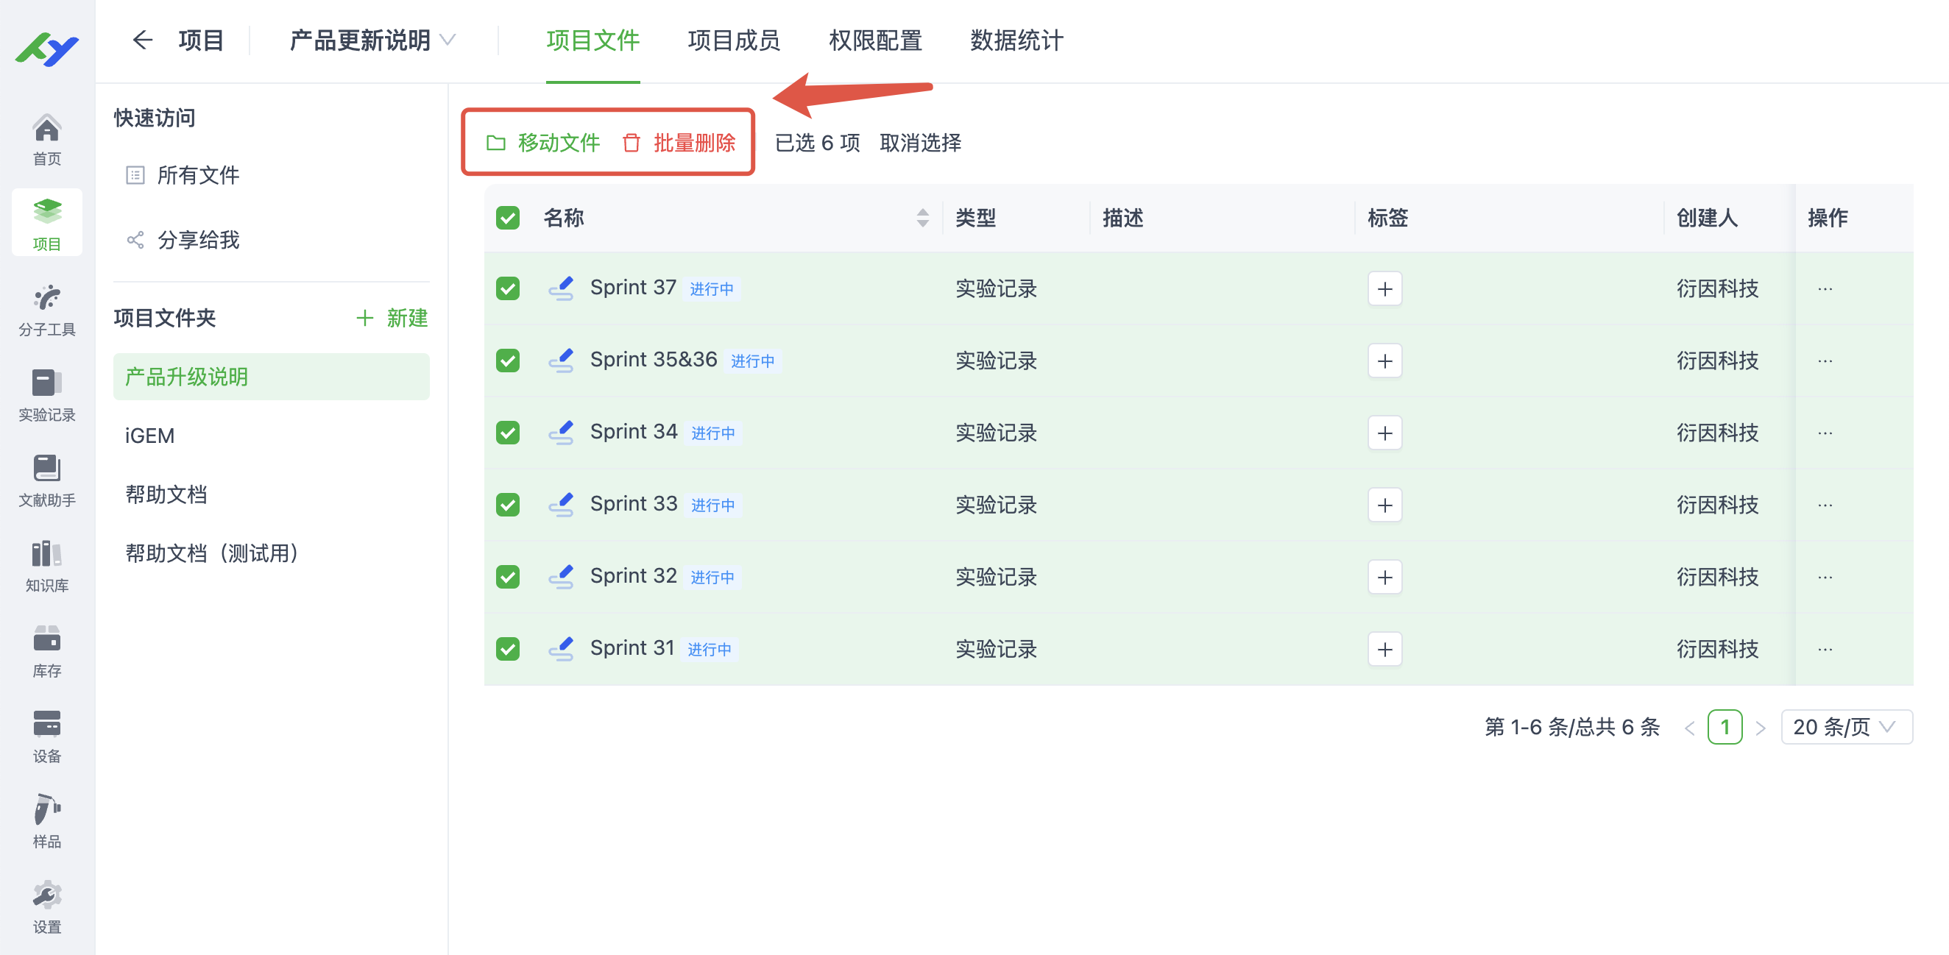
Task: Open 设置 at the sidebar bottom
Action: coord(47,906)
